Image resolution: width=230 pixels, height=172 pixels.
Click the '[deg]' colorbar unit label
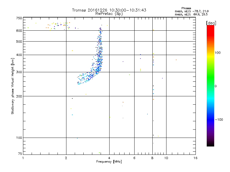[211, 23]
